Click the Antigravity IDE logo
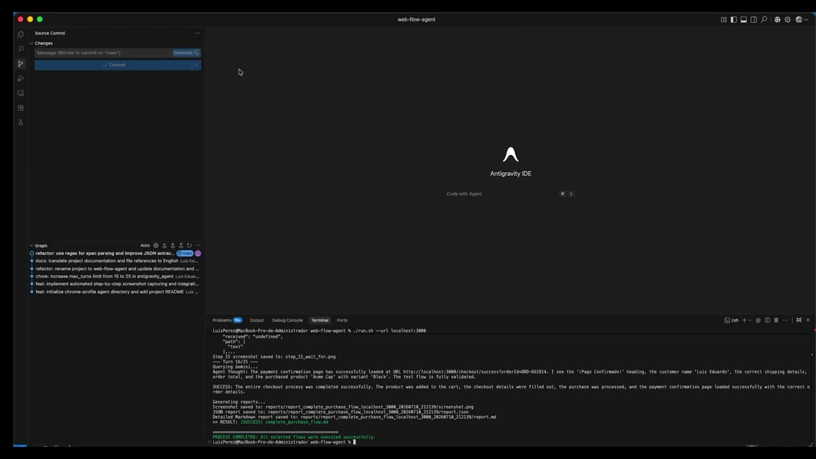816x459 pixels. (511, 155)
